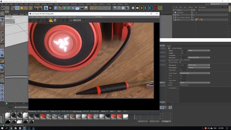This screenshot has width=231, height=130.
Task: Click the Cube primitive icon
Action: [56, 8]
